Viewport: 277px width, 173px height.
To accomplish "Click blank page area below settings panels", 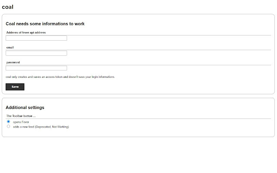I will [138, 156].
